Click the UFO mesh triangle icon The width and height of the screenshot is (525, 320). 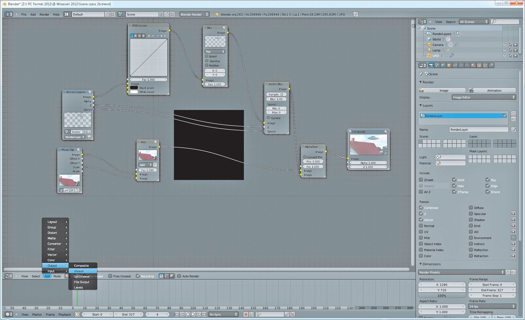(x=429, y=56)
